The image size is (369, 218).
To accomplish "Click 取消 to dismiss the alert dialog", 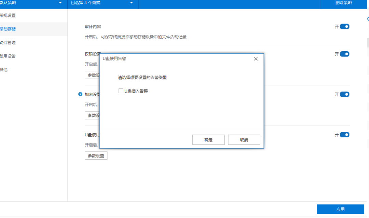I will 244,139.
